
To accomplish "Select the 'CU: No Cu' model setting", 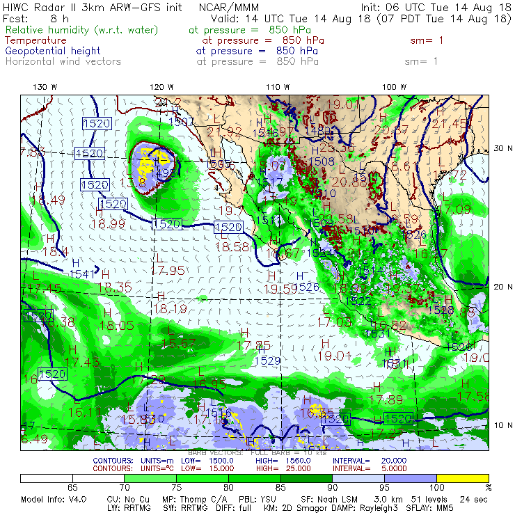I will (128, 500).
